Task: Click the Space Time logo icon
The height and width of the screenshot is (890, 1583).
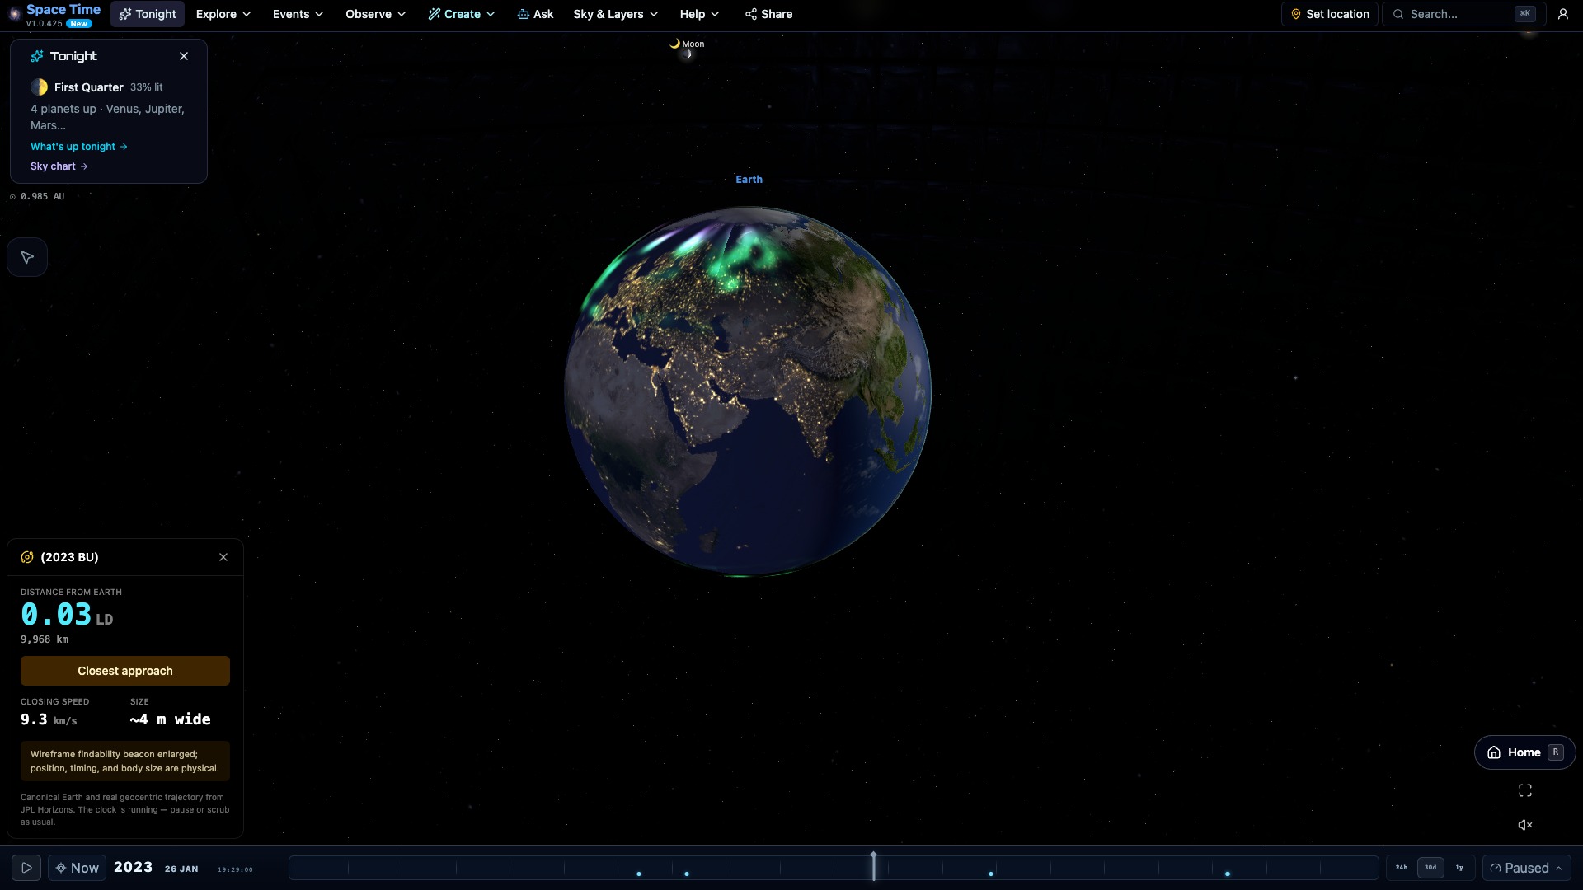Action: pyautogui.click(x=14, y=14)
